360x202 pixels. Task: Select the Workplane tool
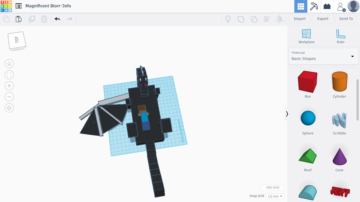(307, 36)
